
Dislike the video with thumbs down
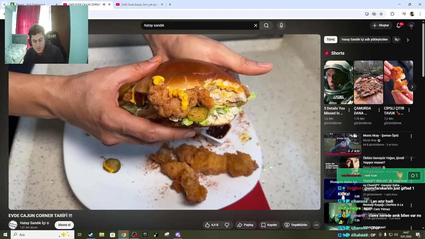pyautogui.click(x=227, y=225)
